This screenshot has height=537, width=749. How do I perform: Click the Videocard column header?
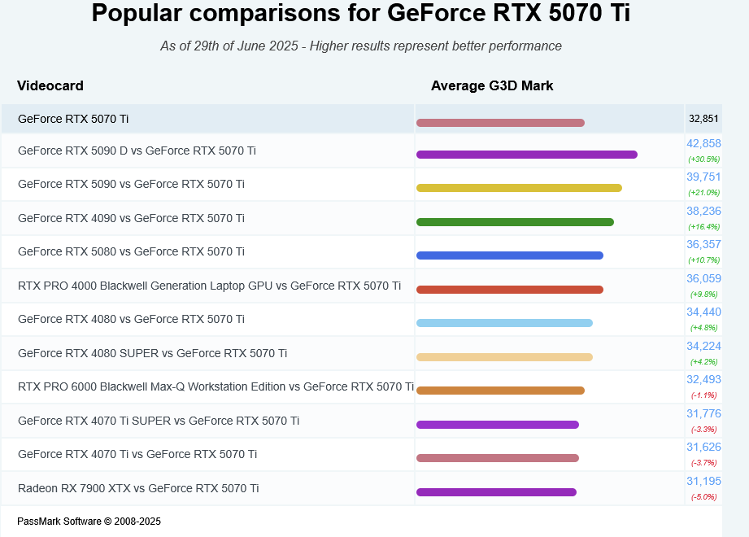(50, 86)
